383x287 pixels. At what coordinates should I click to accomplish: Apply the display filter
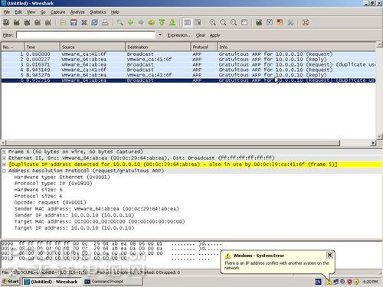coord(214,35)
